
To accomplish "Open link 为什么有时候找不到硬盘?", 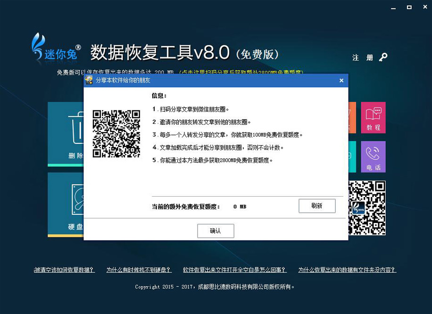I will [139, 270].
